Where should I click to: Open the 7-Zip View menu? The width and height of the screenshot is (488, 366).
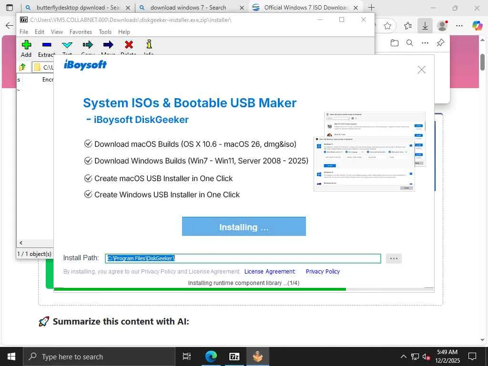tap(57, 32)
